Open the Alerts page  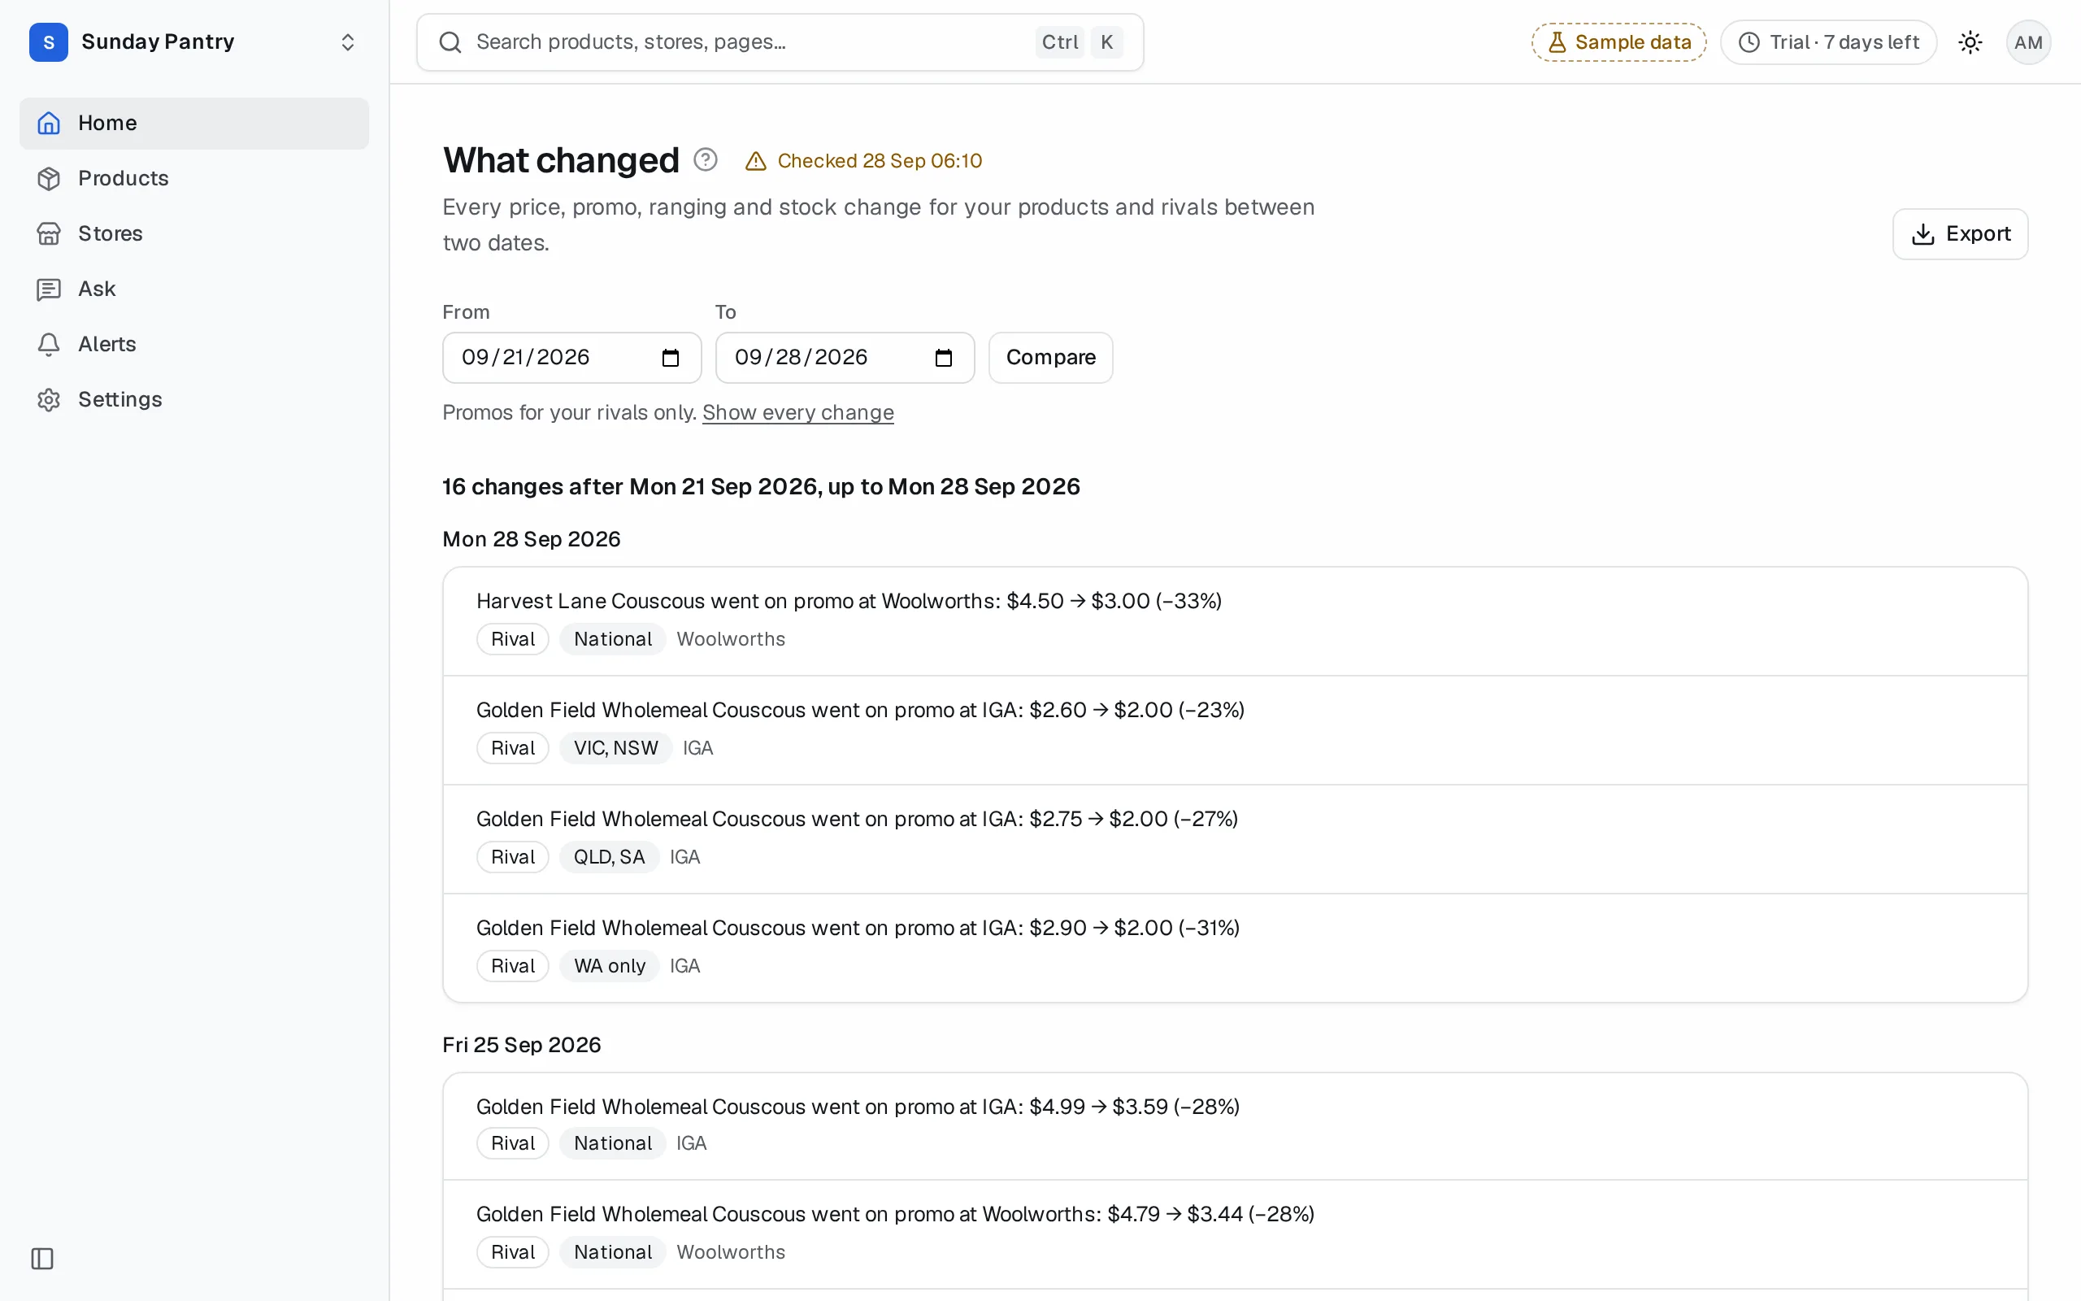click(193, 344)
